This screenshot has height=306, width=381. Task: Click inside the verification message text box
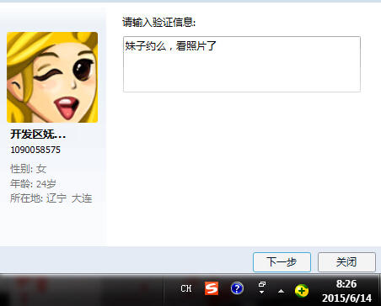tap(242, 64)
